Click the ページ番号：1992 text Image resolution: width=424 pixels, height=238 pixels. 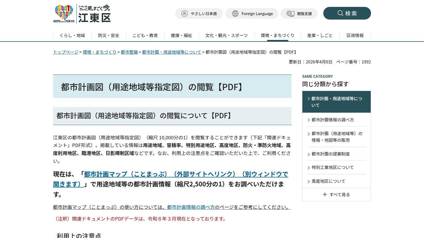point(354,62)
